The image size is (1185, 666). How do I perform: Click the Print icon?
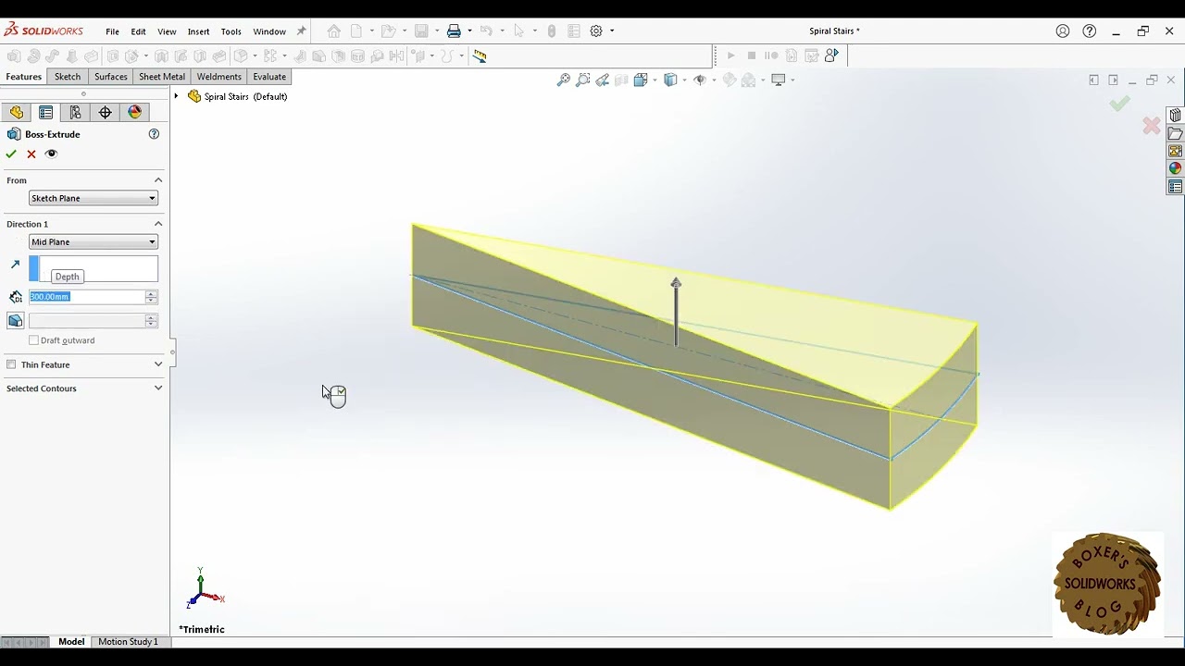454,31
